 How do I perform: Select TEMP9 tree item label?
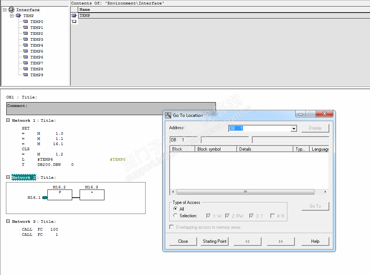point(37,75)
